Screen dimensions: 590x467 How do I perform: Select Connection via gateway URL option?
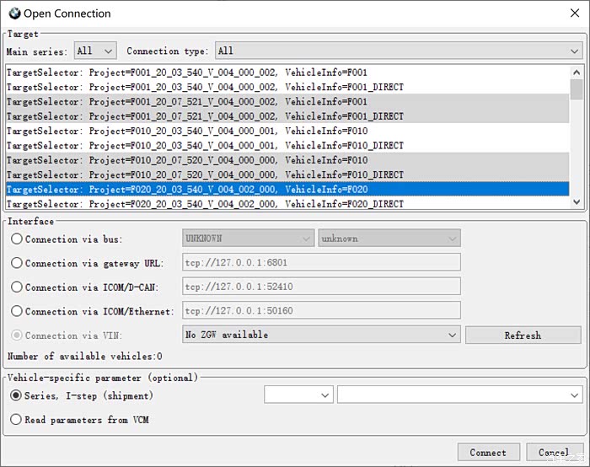point(17,263)
